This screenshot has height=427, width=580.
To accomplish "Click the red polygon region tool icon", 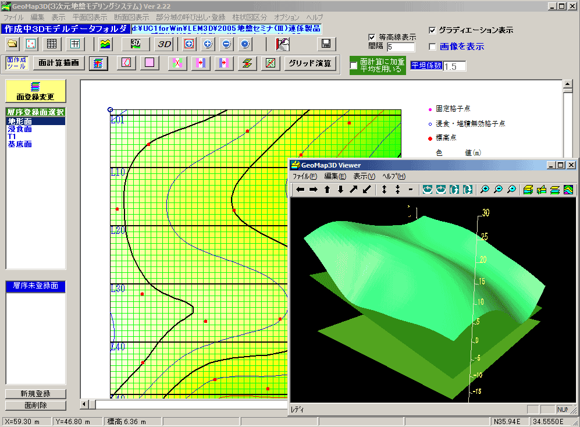I will [x=126, y=63].
